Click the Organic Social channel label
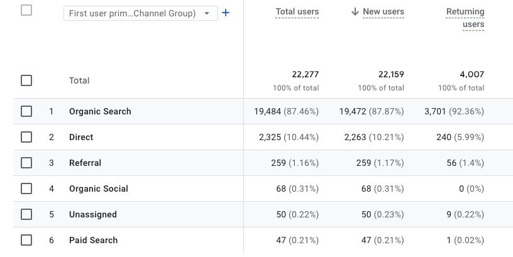The height and width of the screenshot is (257, 513). point(98,189)
